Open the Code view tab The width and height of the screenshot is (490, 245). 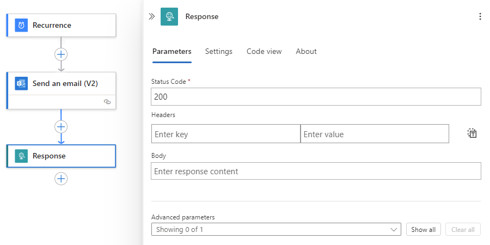(x=264, y=51)
